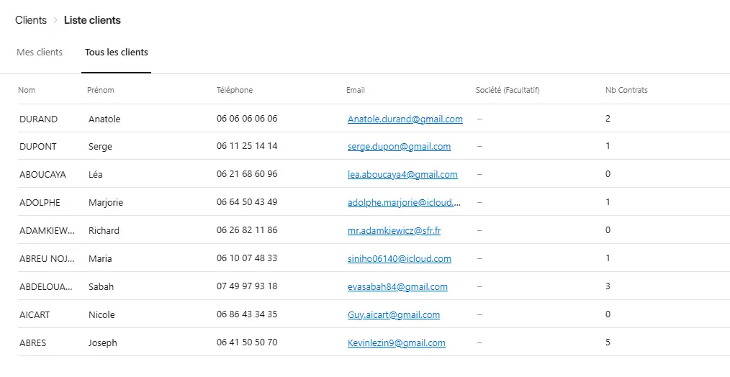Click phone number 06 11 25 14 14

[x=246, y=147]
